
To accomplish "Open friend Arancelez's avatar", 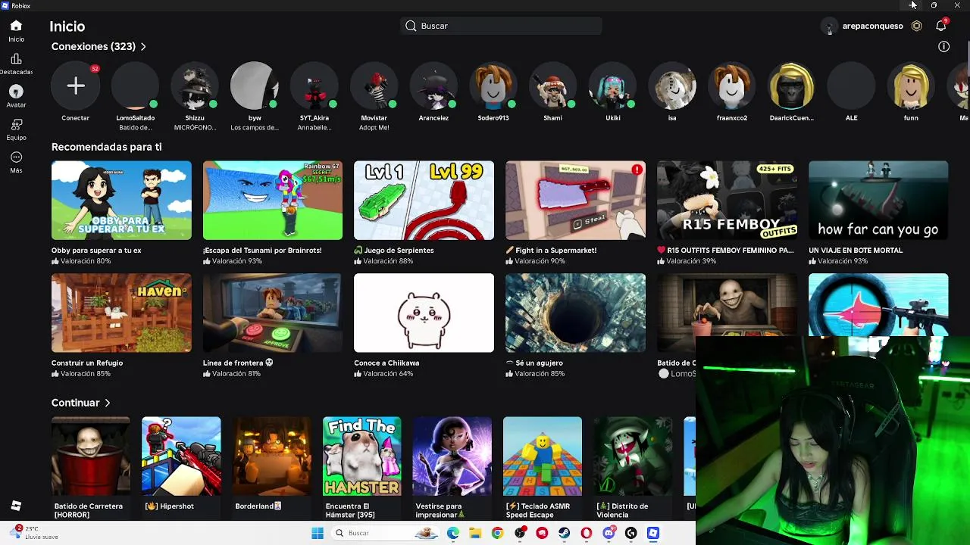I will click(433, 86).
